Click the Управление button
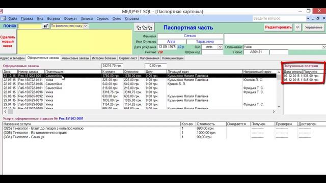 [314, 27]
